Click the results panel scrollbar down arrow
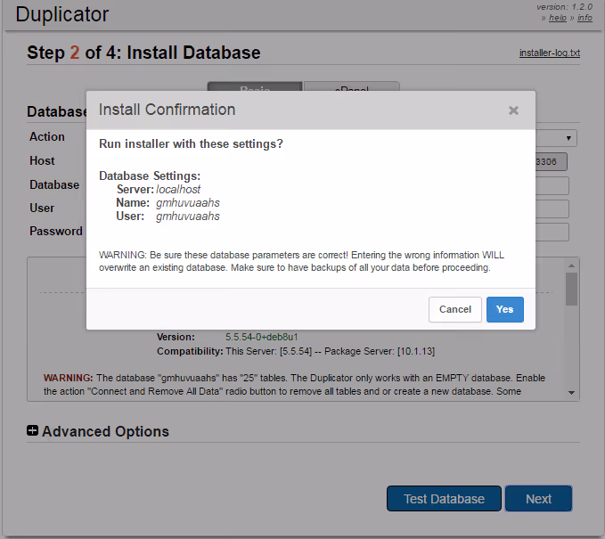The image size is (605, 539). tap(572, 393)
